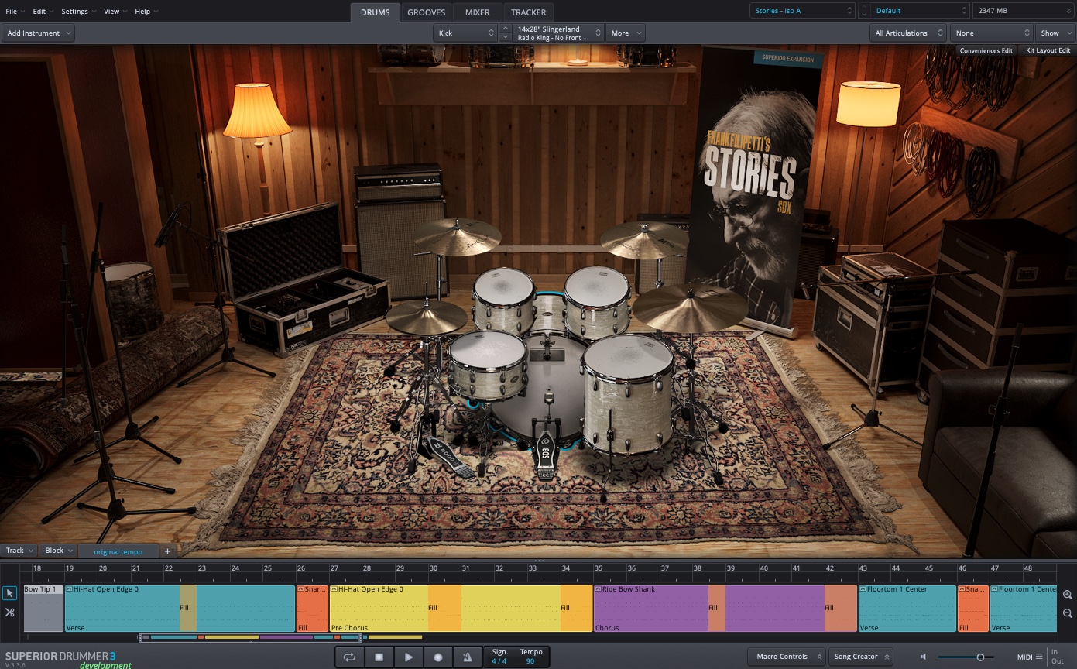1077x669 pixels.
Task: Select the hi-hat cymbal
Action: tap(426, 317)
